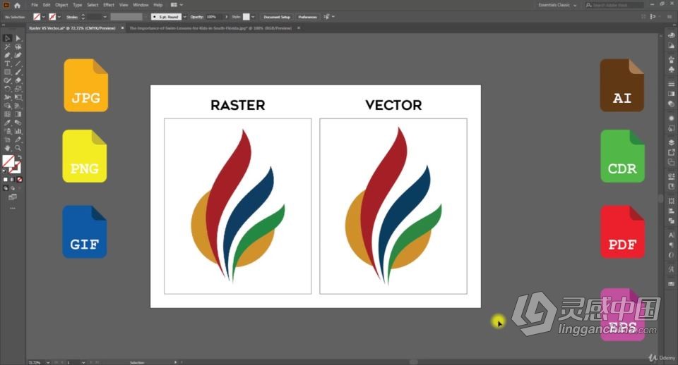Select the Shaper tool
The height and width of the screenshot is (365, 678).
(7, 80)
